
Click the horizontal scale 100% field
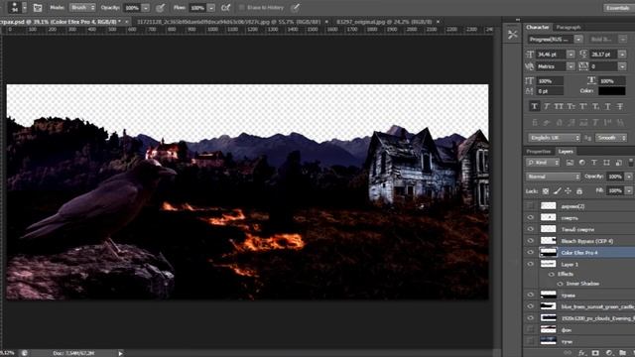612,81
